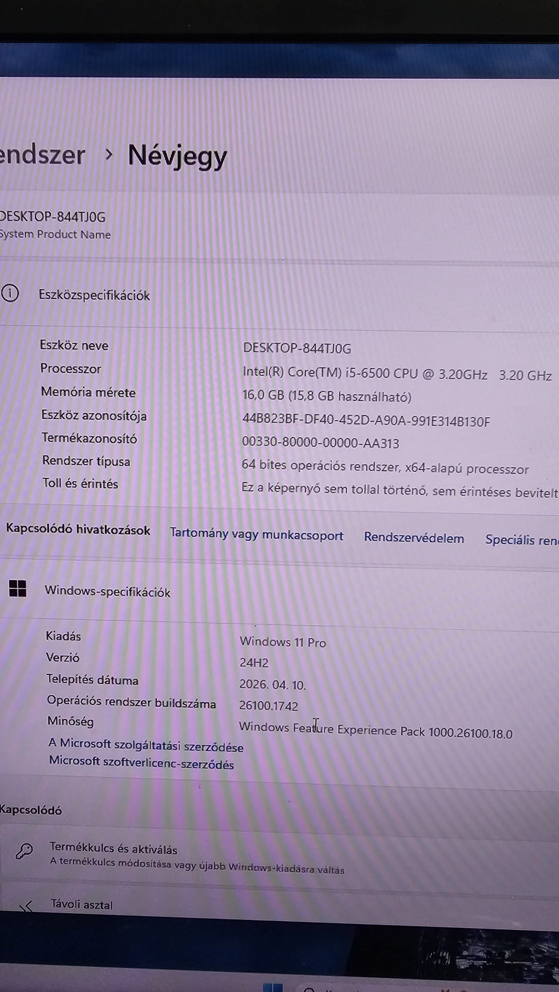Select the 24H2 version value

pos(254,663)
